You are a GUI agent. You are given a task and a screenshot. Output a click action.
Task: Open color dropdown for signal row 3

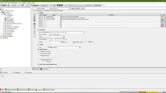(x=165, y=19)
